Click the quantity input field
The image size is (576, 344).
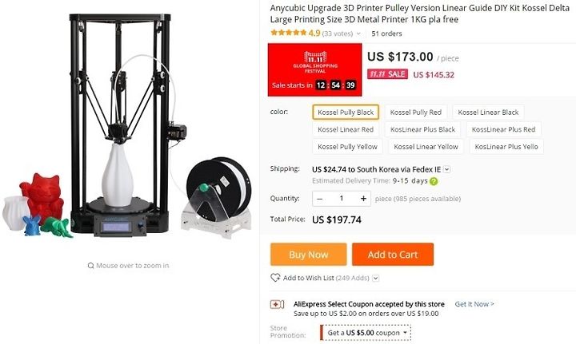[342, 199]
